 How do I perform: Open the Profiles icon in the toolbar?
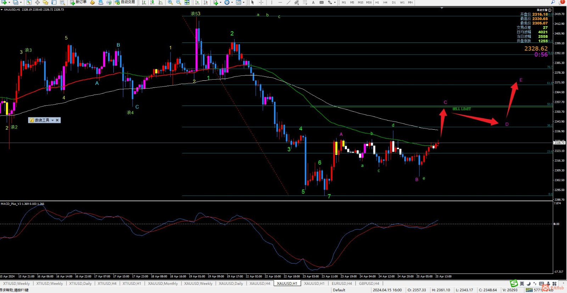pyautogui.click(x=15, y=2)
